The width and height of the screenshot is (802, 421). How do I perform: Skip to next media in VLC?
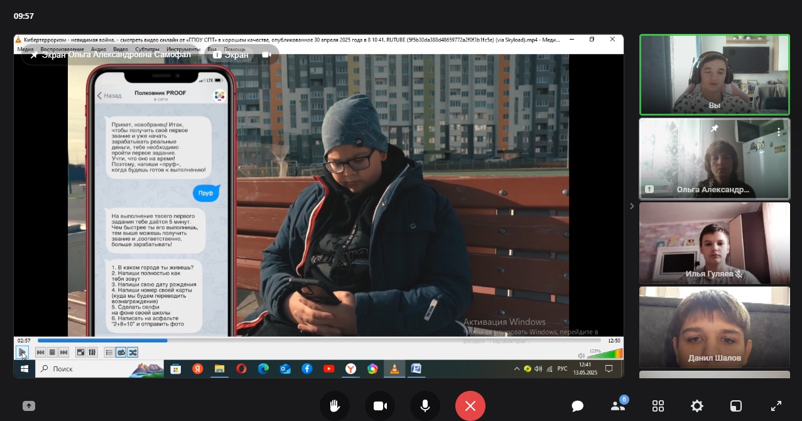click(x=63, y=353)
